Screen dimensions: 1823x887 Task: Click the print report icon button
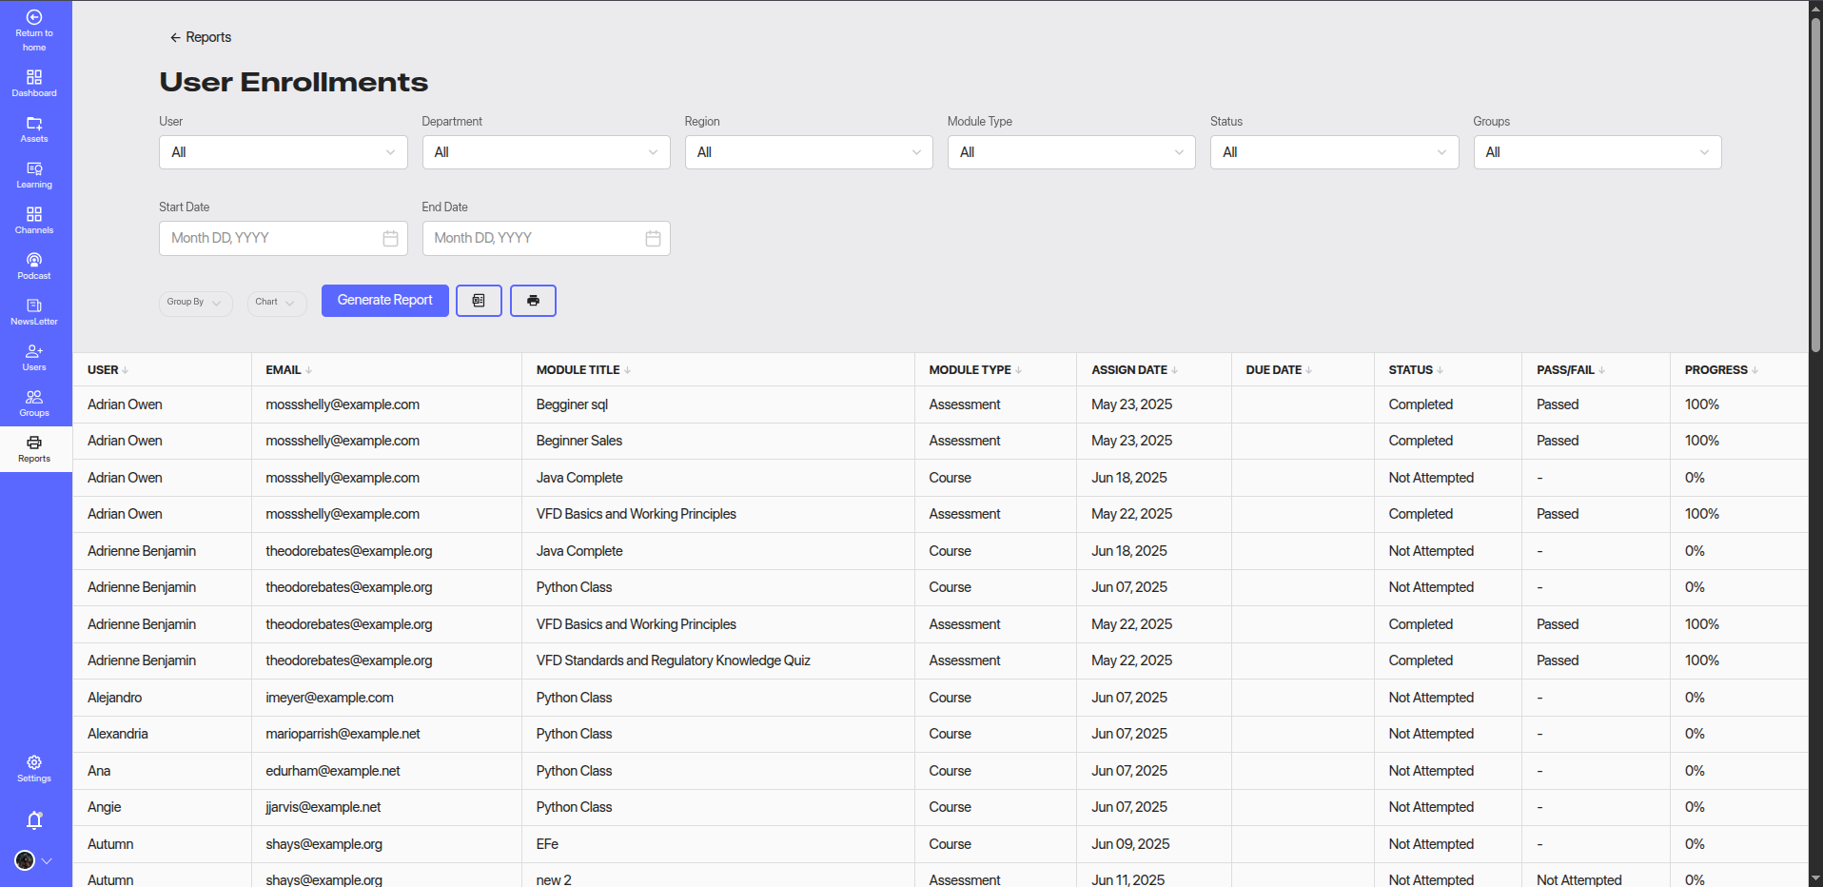pos(533,301)
